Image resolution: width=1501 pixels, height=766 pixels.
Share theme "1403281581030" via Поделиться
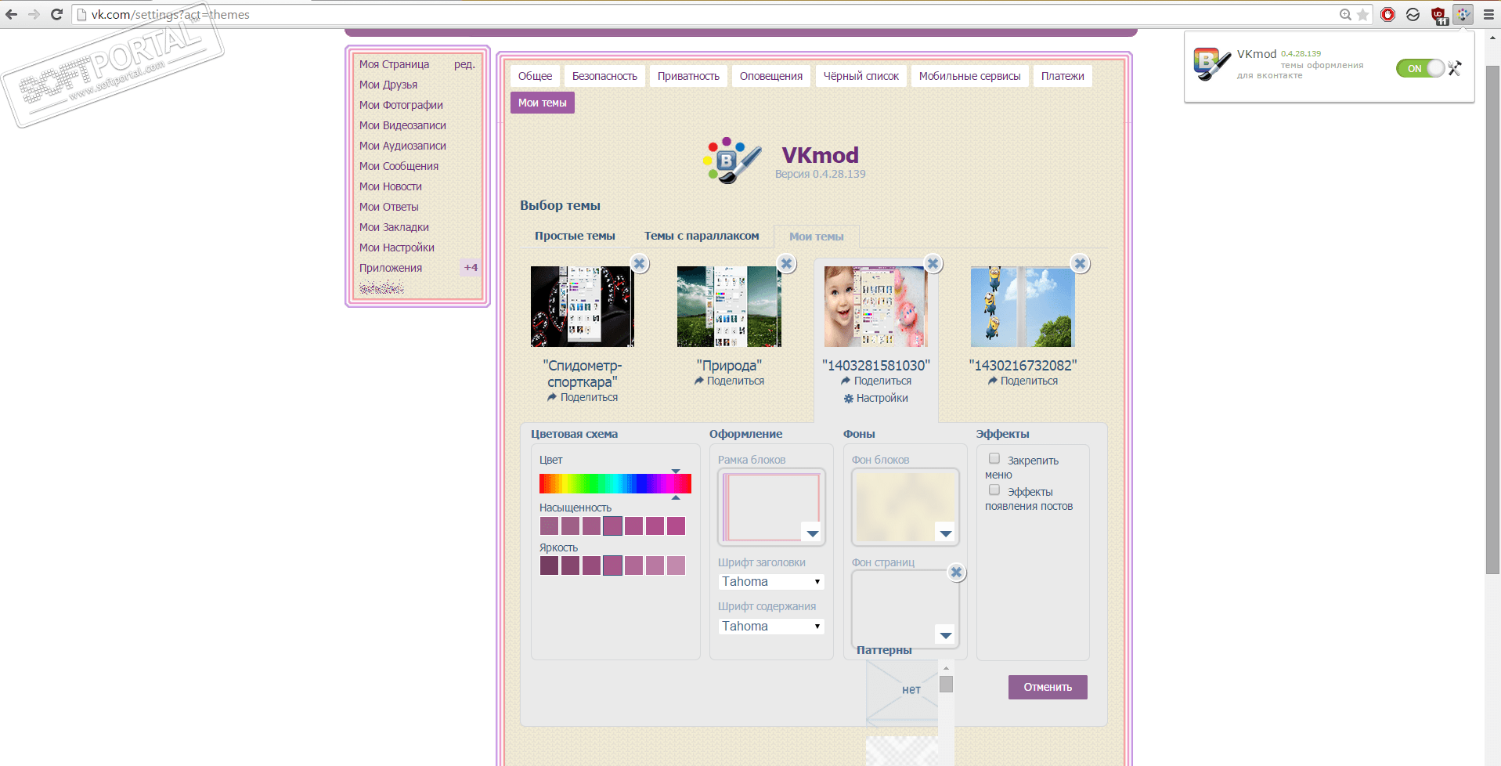click(x=882, y=381)
